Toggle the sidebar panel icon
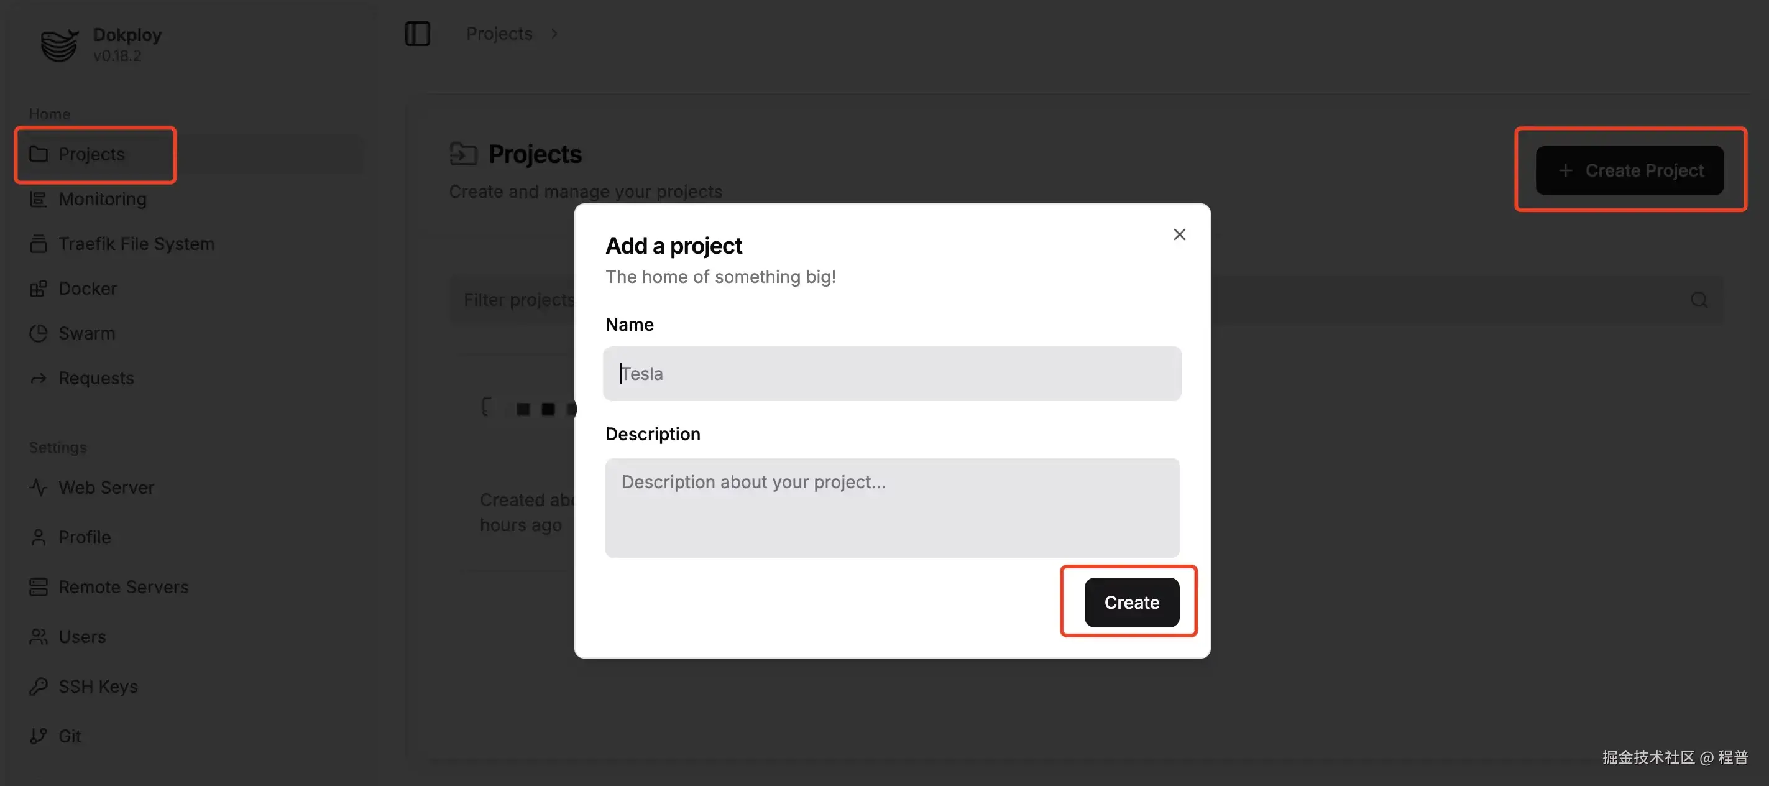Image resolution: width=1769 pixels, height=786 pixels. click(x=417, y=34)
